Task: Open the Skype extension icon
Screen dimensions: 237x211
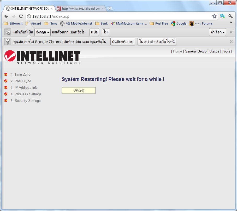Action: (x=222, y=16)
